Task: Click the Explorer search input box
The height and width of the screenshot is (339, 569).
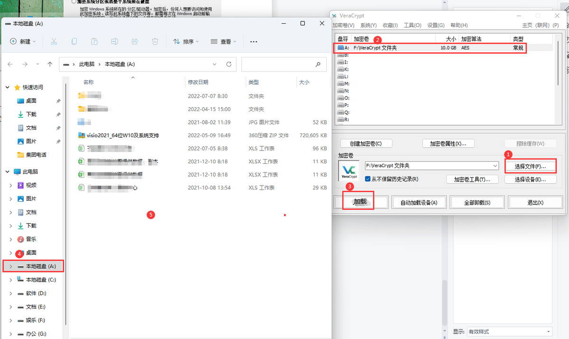Action: 284,64
